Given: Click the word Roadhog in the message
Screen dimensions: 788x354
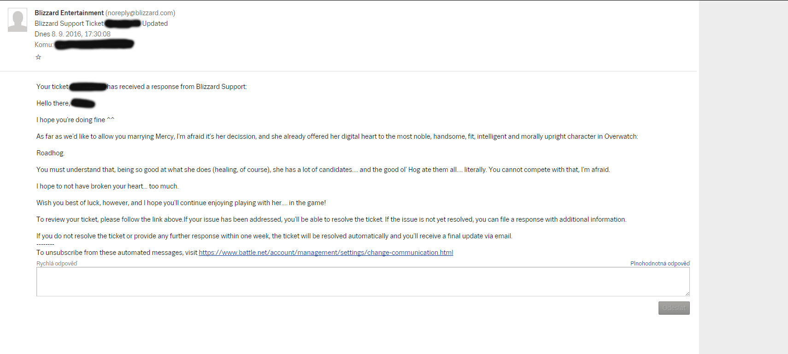Looking at the screenshot, I should tap(50, 153).
